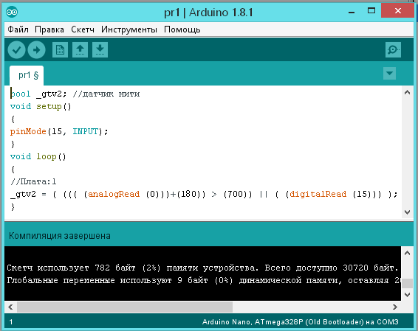Click the horizontal scrollbar thumb
This screenshot has height=331, width=418.
125,307
